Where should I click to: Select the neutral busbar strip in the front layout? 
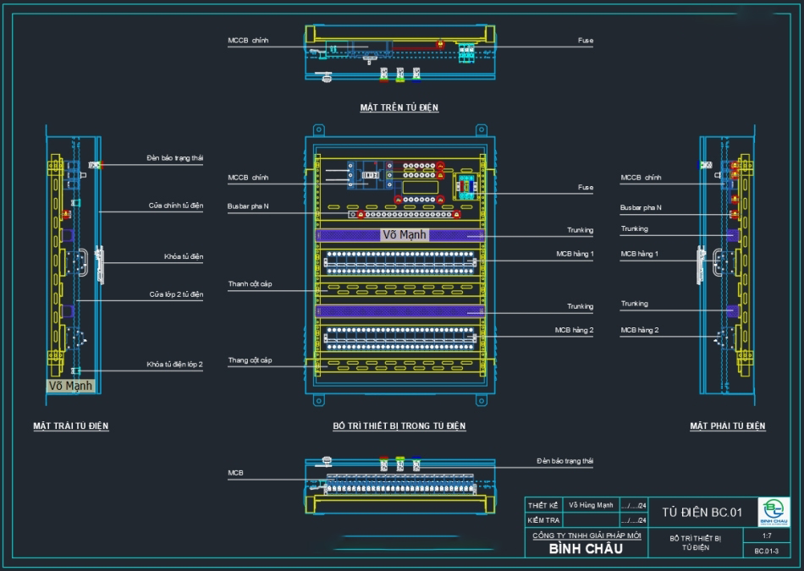coord(399,215)
